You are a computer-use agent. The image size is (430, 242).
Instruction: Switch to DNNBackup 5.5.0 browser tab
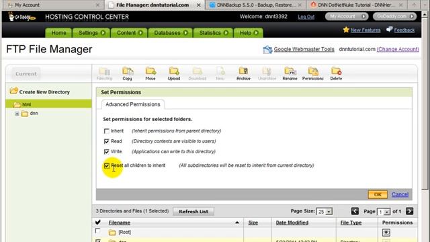(255, 5)
